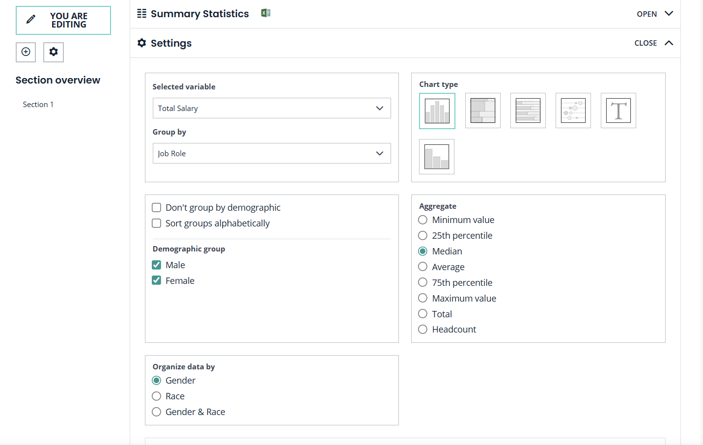Click the Excel export icon

(x=266, y=13)
